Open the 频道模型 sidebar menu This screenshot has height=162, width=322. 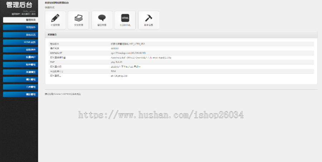(20, 72)
